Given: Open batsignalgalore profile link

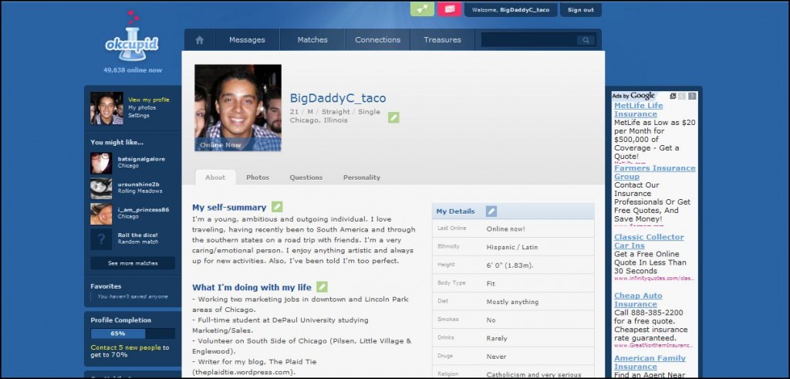Looking at the screenshot, I should tap(141, 159).
